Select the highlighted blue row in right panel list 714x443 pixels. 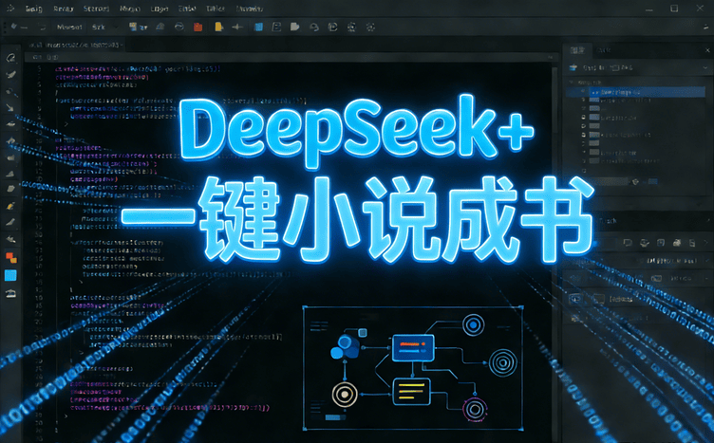tap(636, 92)
